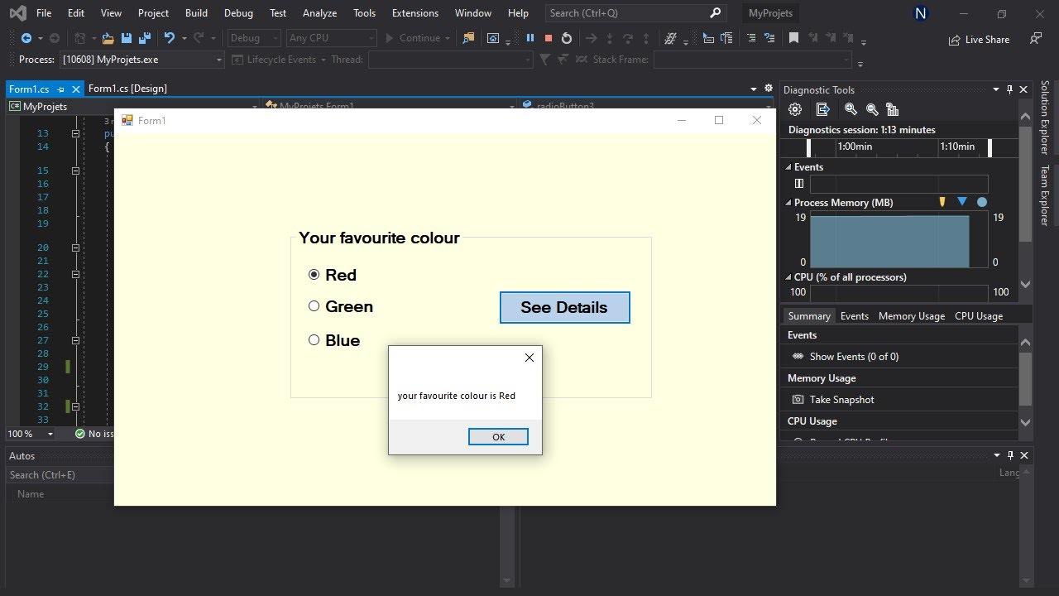Image resolution: width=1059 pixels, height=596 pixels.
Task: Toggle the bookmark icon in toolbar
Action: pos(793,38)
